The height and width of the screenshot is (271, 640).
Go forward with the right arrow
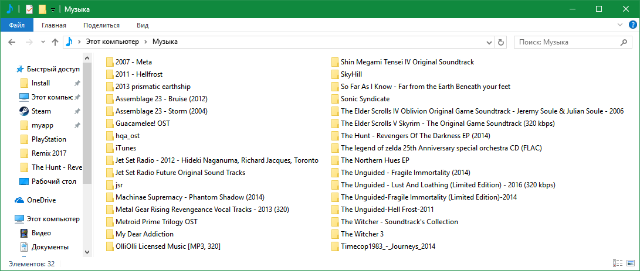point(29,42)
